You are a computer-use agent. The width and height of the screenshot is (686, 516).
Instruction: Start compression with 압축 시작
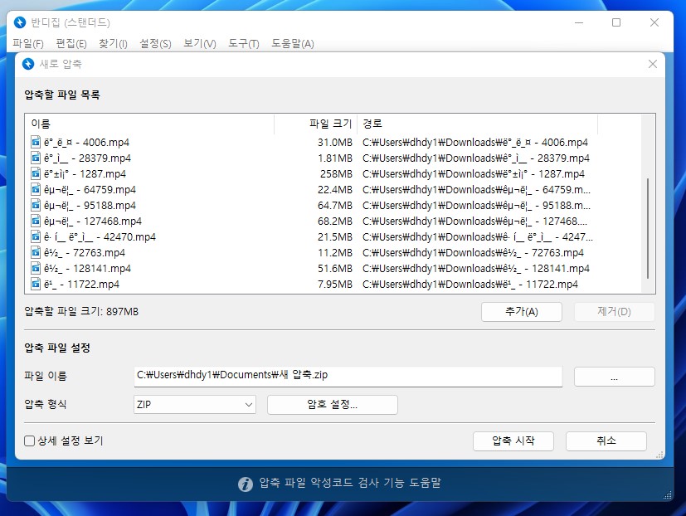tap(513, 441)
